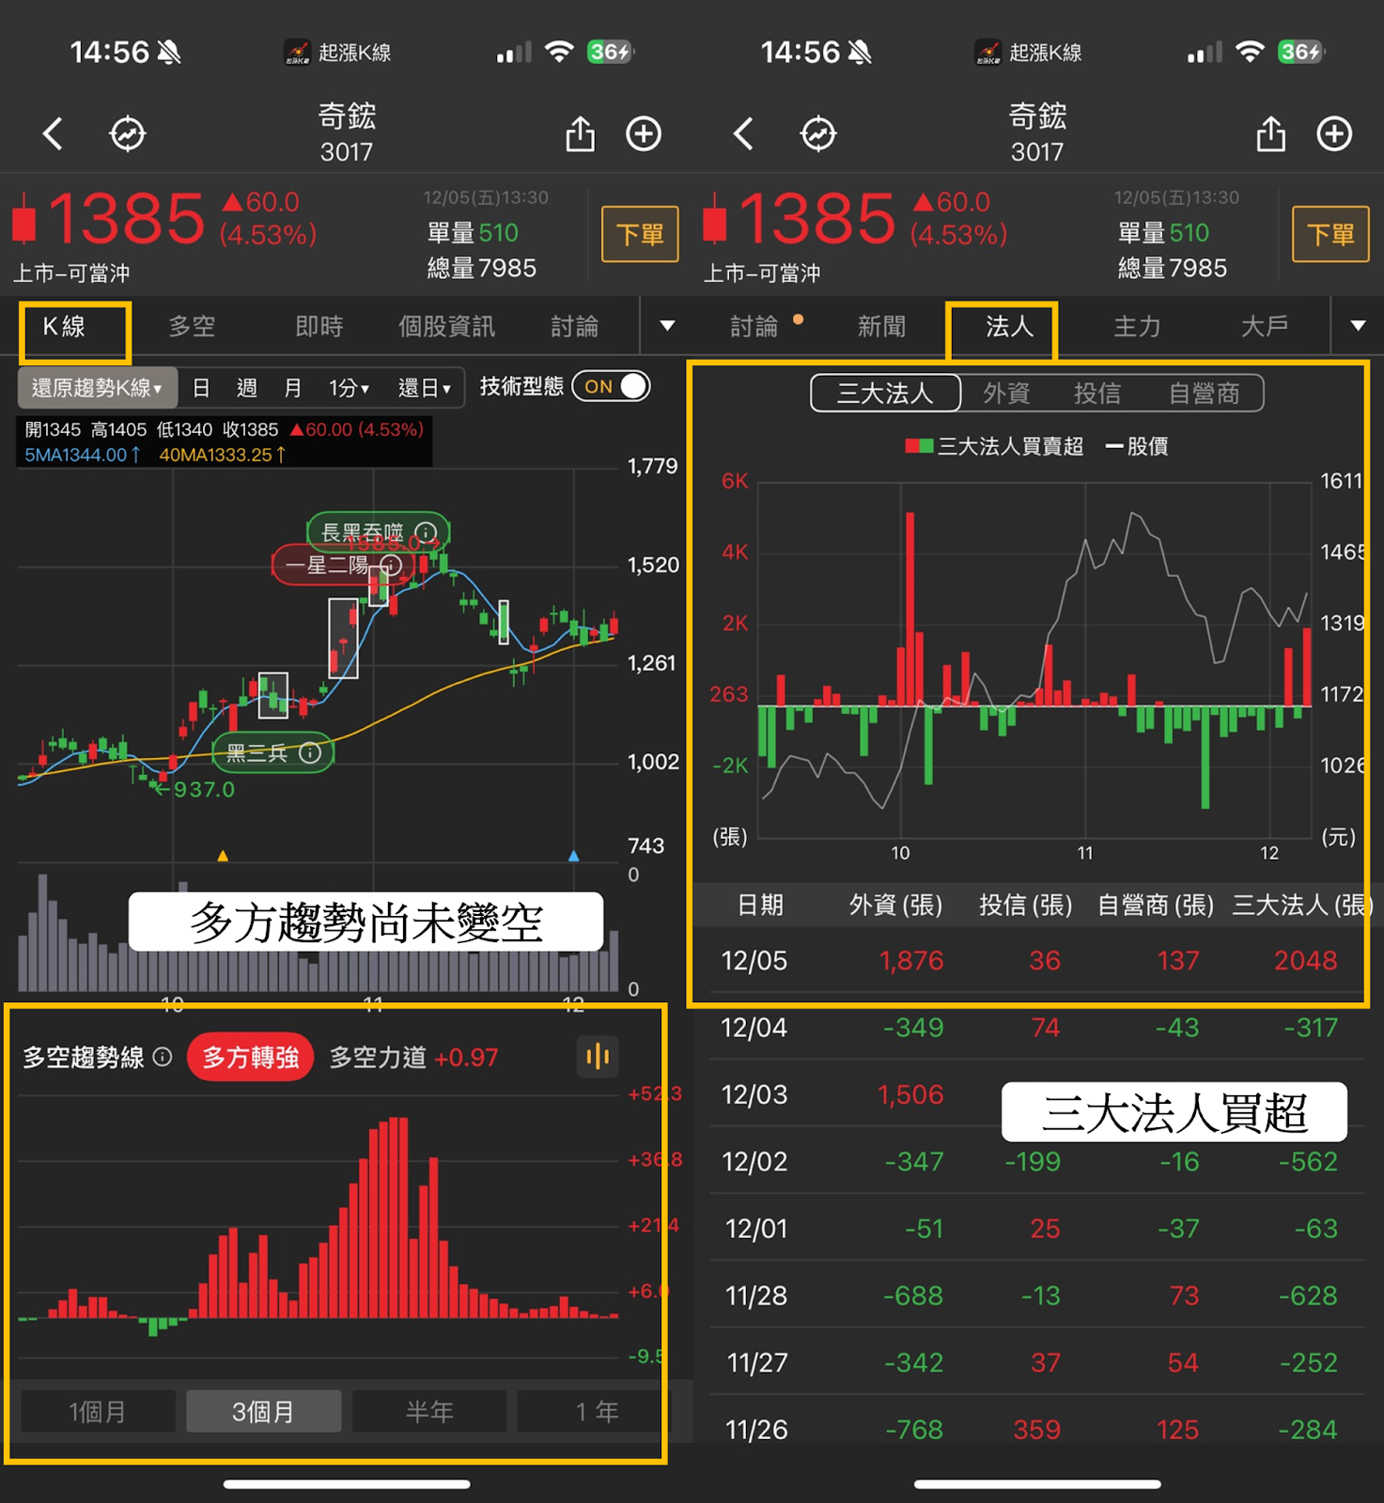Choose the 1個月 time range
1384x1503 pixels.
(x=98, y=1411)
